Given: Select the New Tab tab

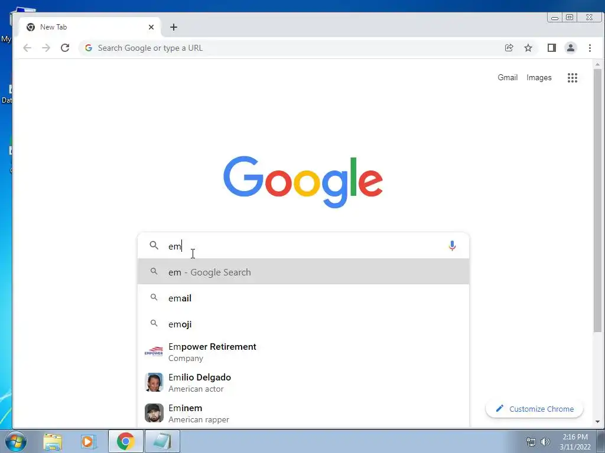Looking at the screenshot, I should pyautogui.click(x=90, y=27).
